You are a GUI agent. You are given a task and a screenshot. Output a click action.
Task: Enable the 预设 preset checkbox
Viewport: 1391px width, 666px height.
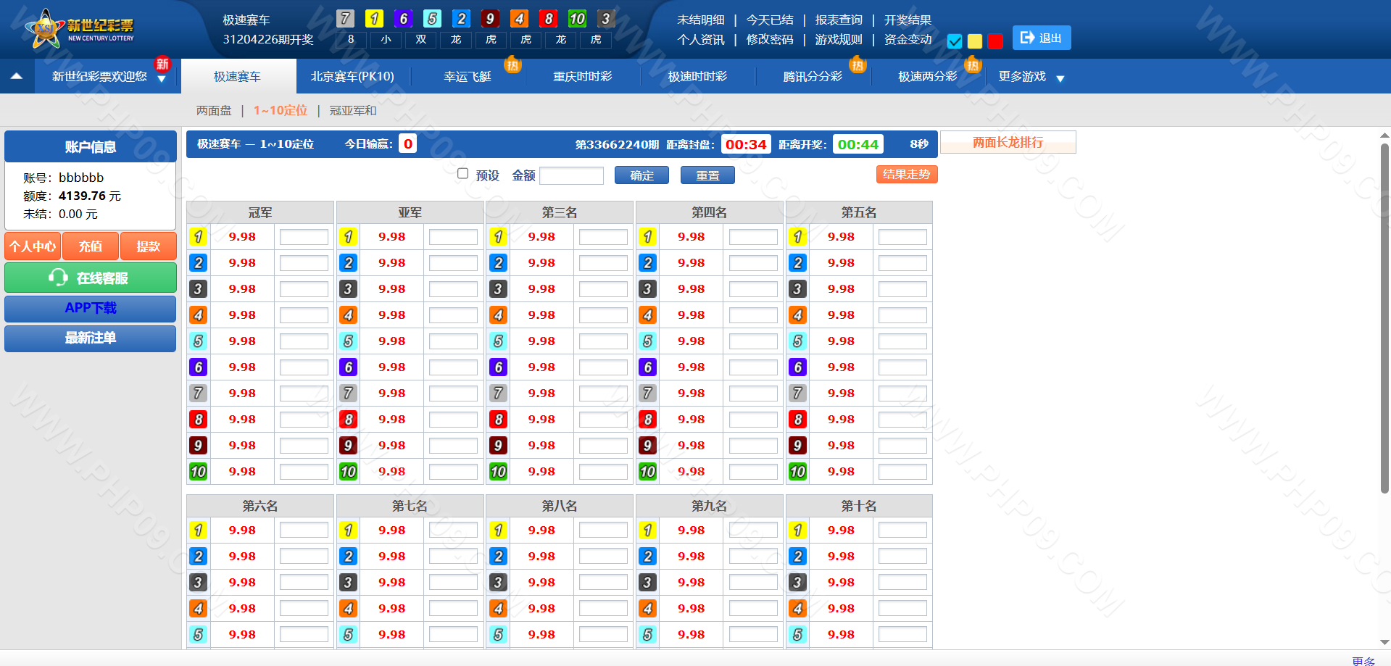click(463, 174)
